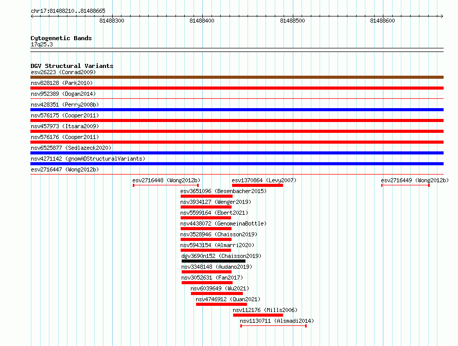
Task: Click the chr17:81488210..81488665 region label
Action: pos(68,11)
